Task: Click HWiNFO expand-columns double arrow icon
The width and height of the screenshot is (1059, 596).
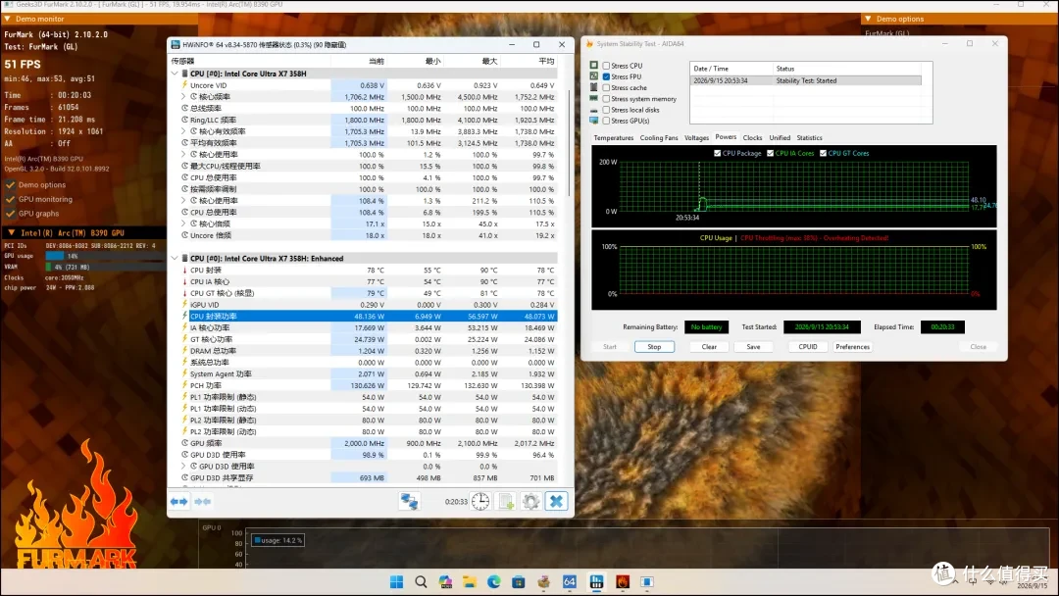Action: pyautogui.click(x=179, y=502)
